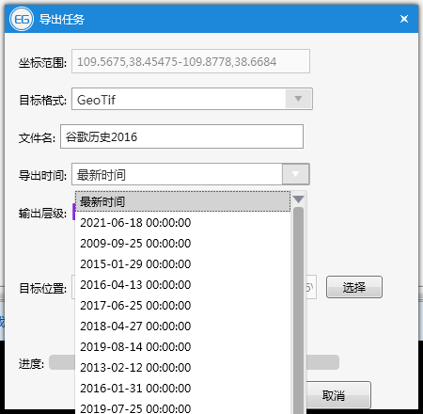Collapse the 导出时间 dropdown arrow

pyautogui.click(x=295, y=174)
